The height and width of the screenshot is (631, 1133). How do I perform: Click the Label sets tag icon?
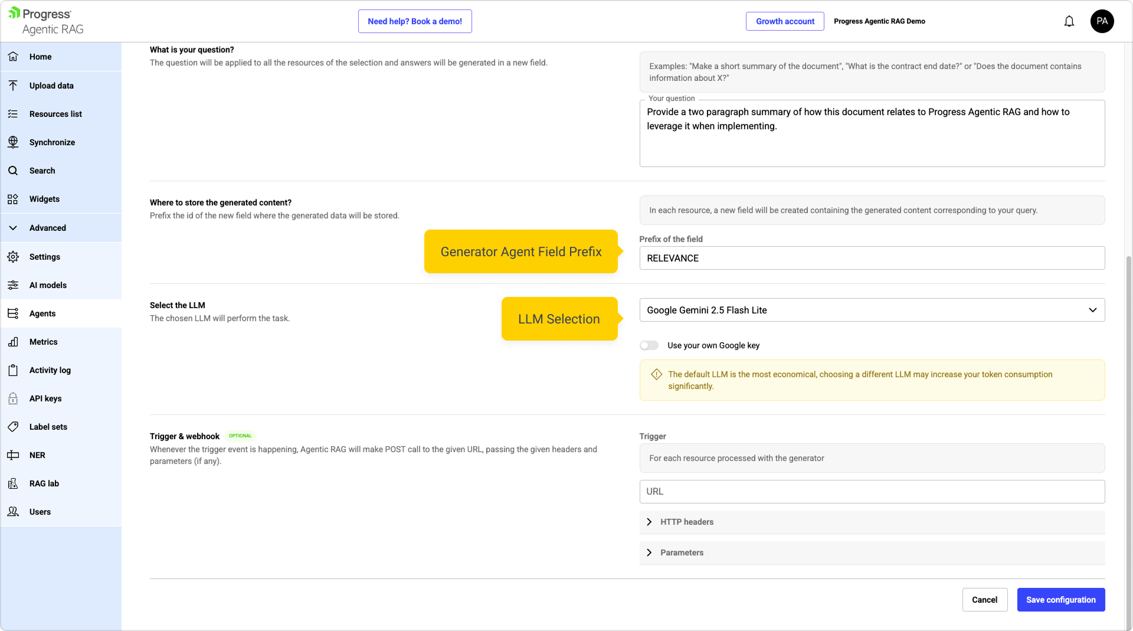(x=13, y=427)
